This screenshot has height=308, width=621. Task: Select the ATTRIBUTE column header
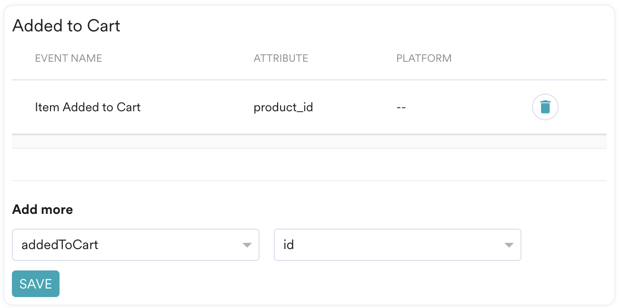pyautogui.click(x=281, y=58)
